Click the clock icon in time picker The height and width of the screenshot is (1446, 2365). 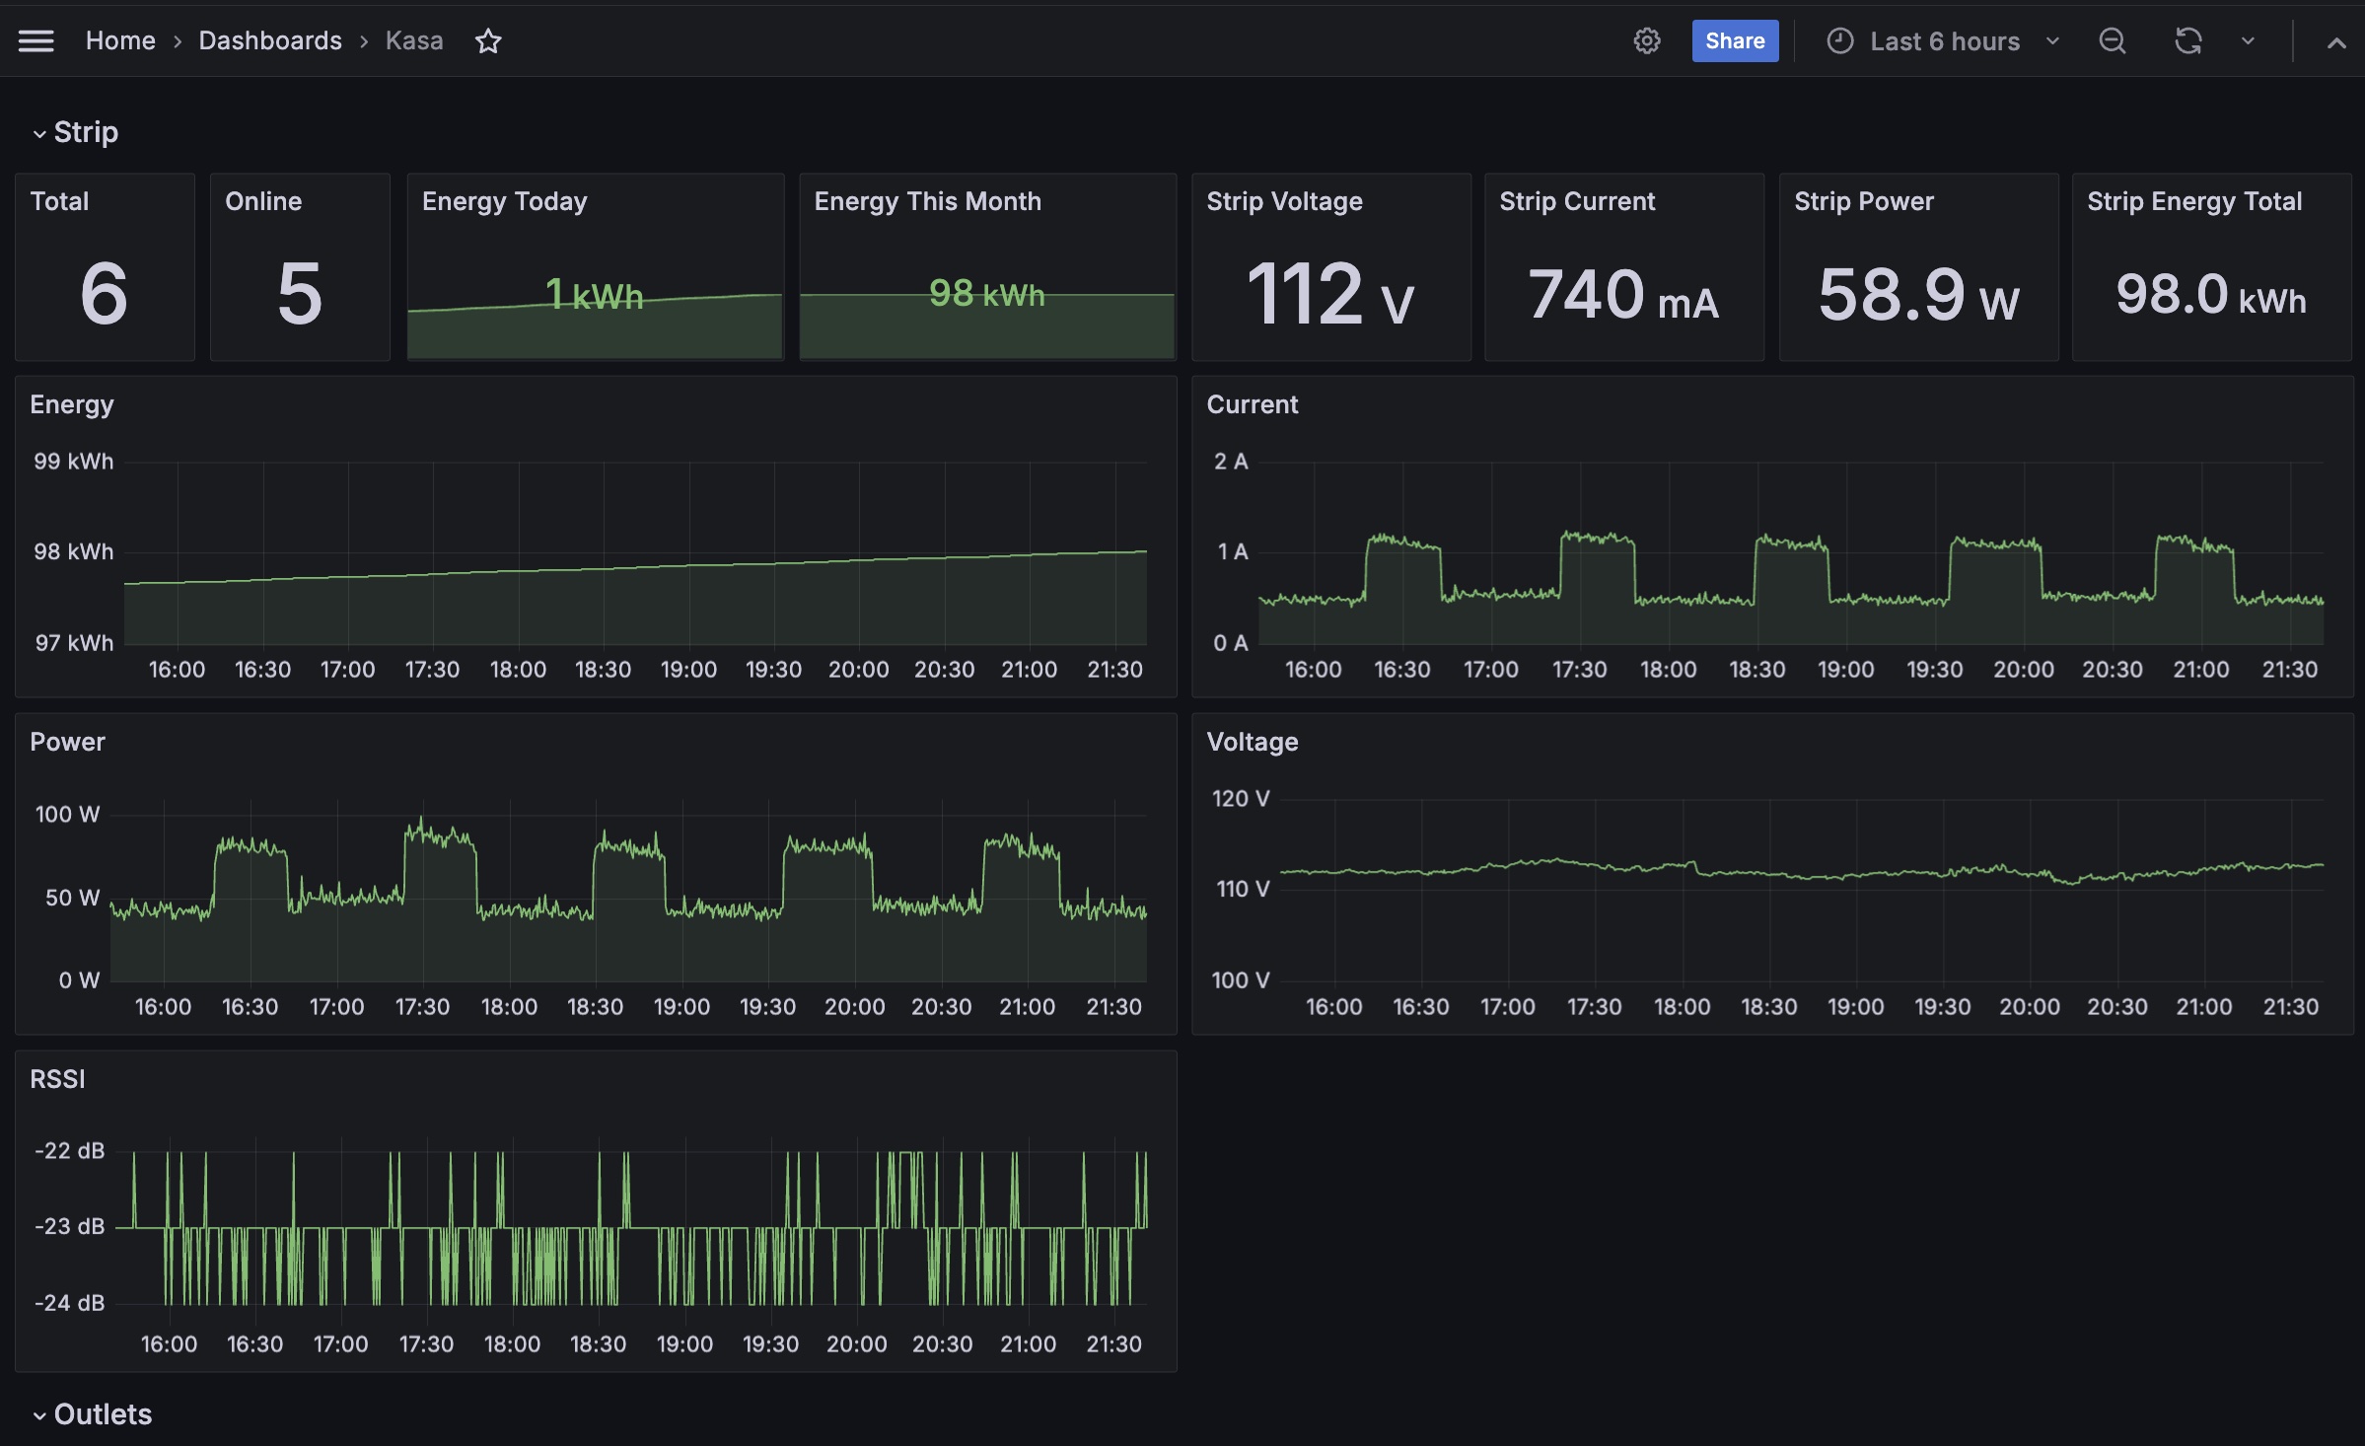pyautogui.click(x=1839, y=40)
